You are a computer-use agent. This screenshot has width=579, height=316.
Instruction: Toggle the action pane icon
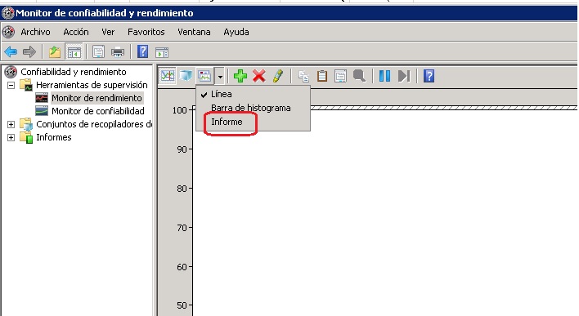(x=162, y=52)
